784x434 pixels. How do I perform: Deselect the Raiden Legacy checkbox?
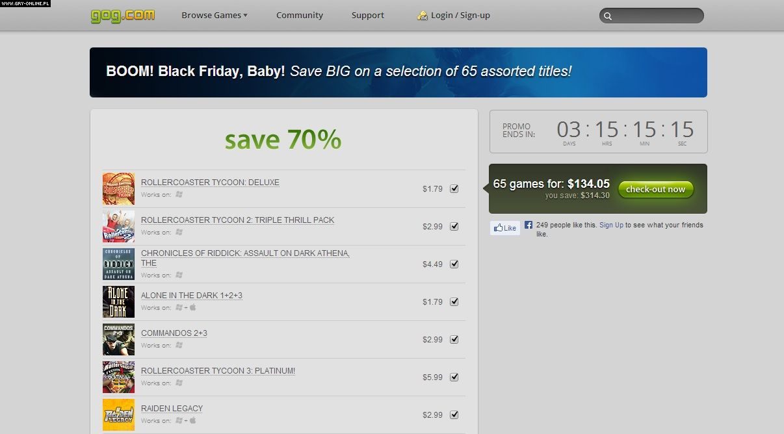pos(454,415)
